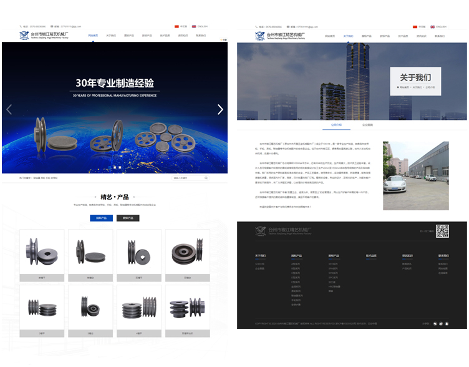Click factory logo on left page header
This screenshot has height=367, width=469.
[44, 36]
